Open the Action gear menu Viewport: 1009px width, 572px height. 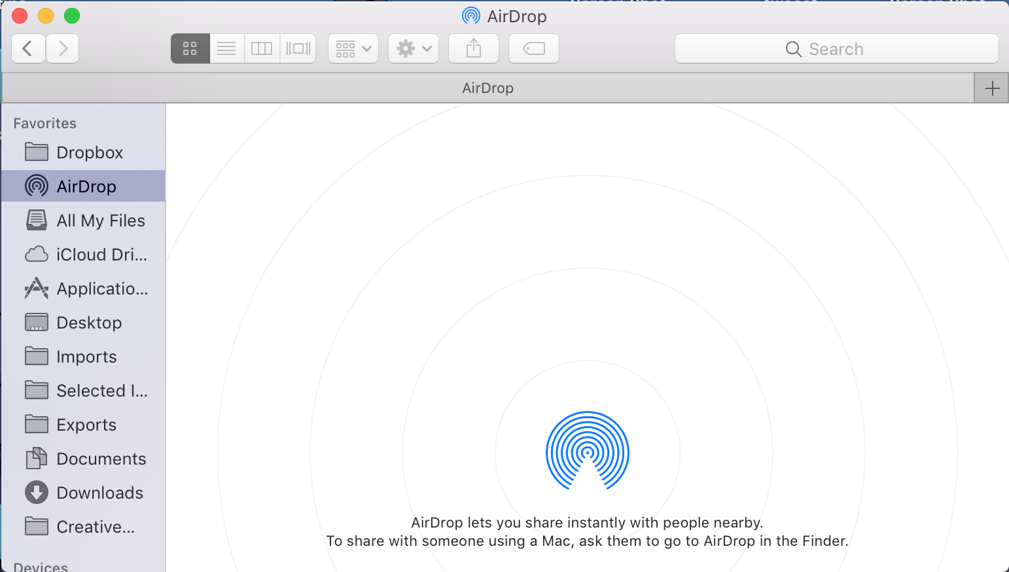pos(414,48)
